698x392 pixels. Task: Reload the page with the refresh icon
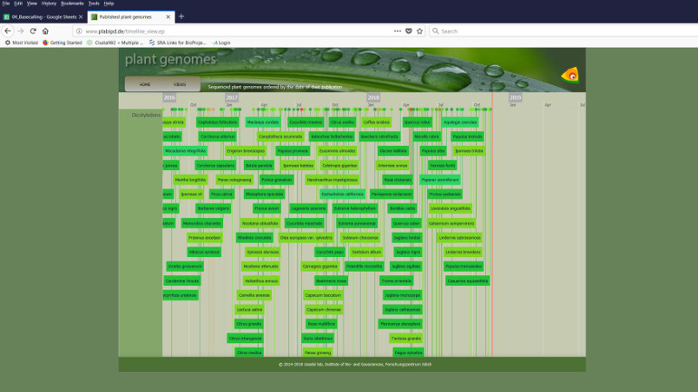[x=33, y=31]
